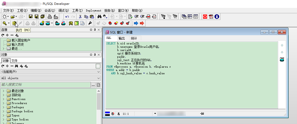Click the Undo arrow icon
297x124 pixels.
tap(67, 17)
